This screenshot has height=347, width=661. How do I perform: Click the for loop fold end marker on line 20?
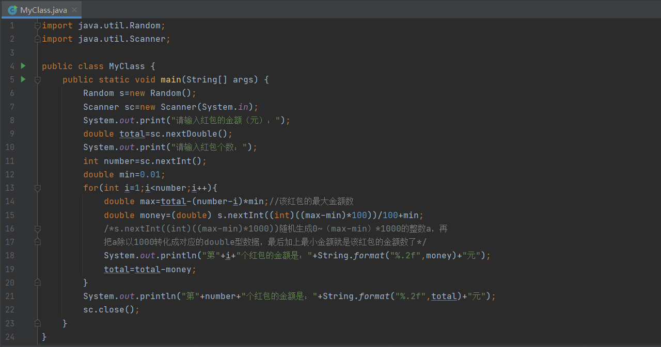click(x=37, y=283)
